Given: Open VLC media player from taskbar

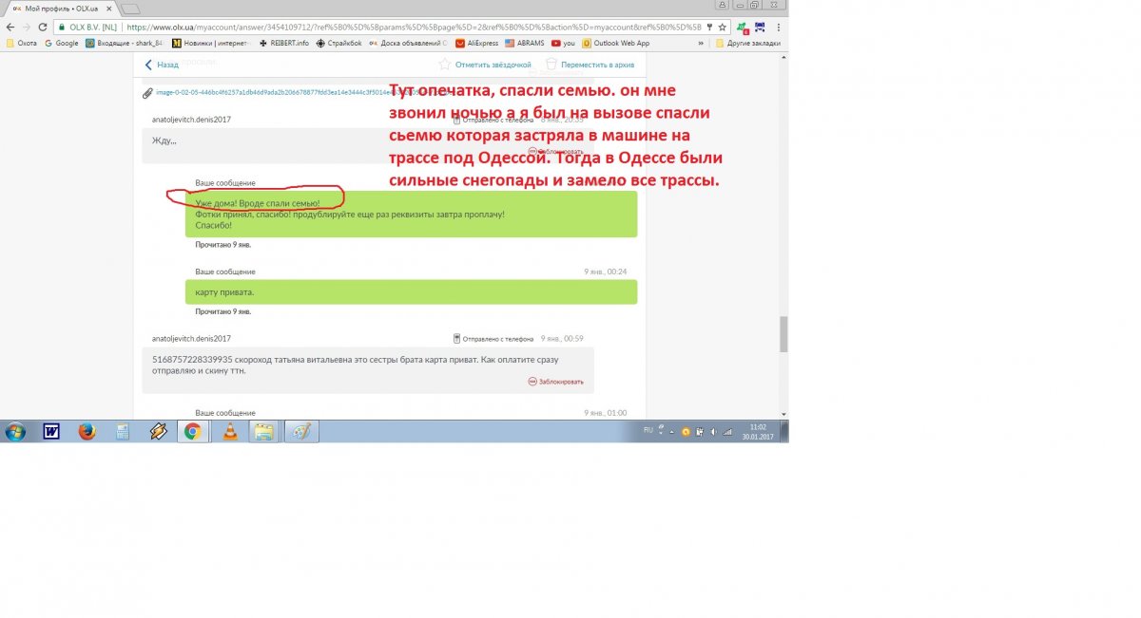Looking at the screenshot, I should pos(229,432).
